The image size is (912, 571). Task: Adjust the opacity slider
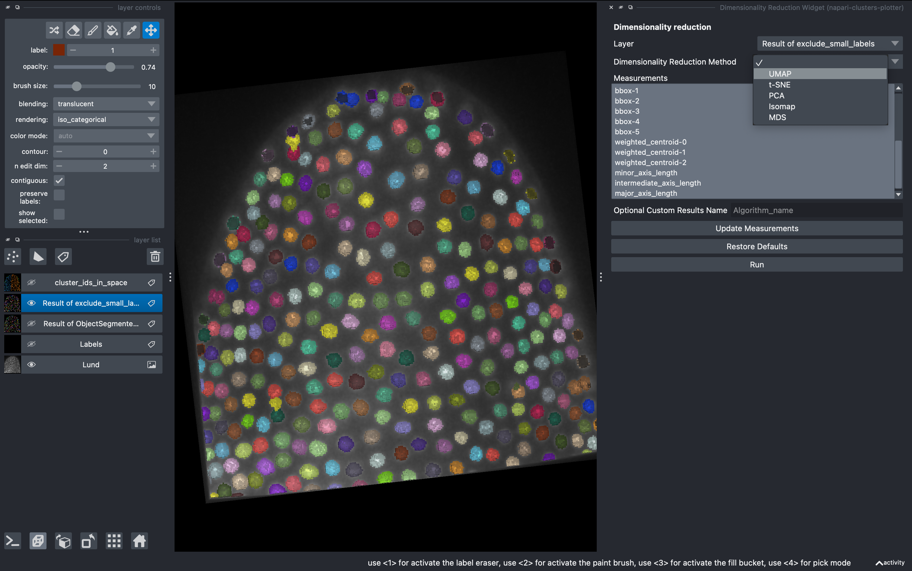point(110,67)
